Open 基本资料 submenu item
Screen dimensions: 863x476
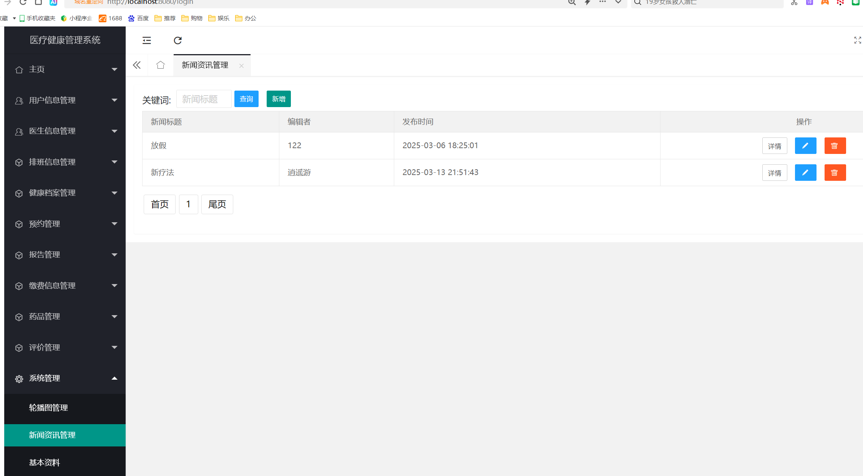pos(45,462)
